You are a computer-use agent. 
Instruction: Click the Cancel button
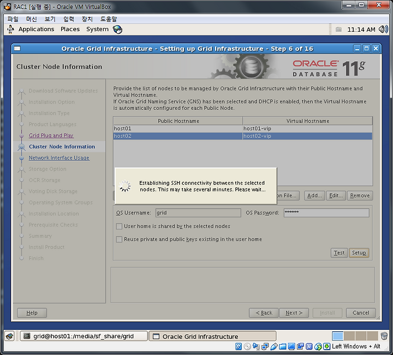coord(361,313)
